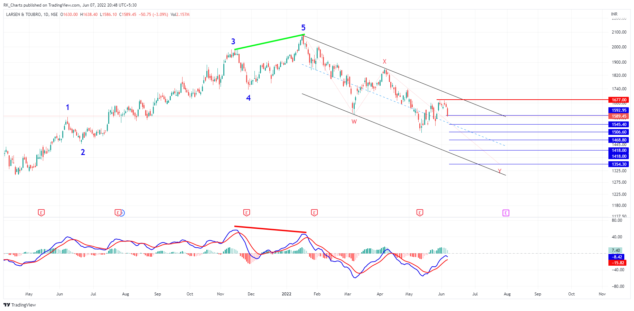Click the 7.40 histogram value label
The image size is (634, 311).
[615, 250]
